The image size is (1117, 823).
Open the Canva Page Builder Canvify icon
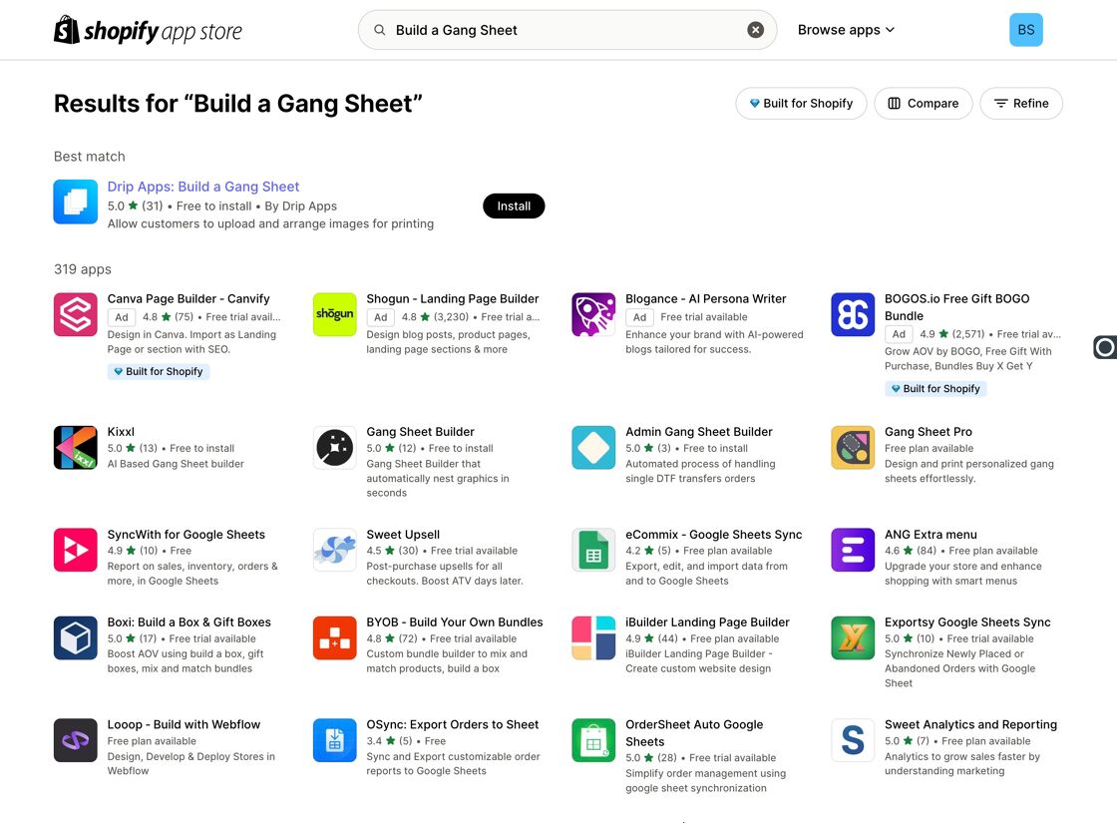[76, 314]
